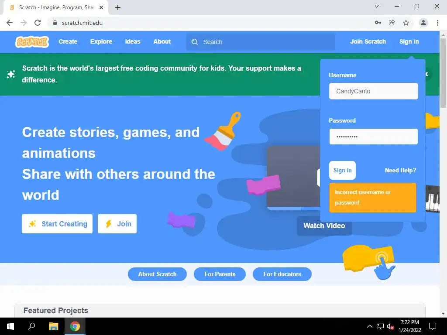Open the Ideas page
The width and height of the screenshot is (447, 335).
tap(133, 41)
